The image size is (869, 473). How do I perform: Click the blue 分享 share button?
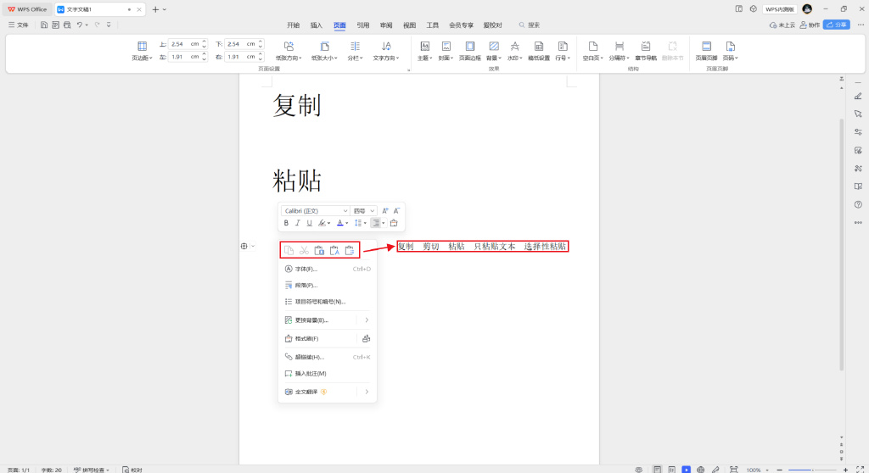tap(836, 25)
